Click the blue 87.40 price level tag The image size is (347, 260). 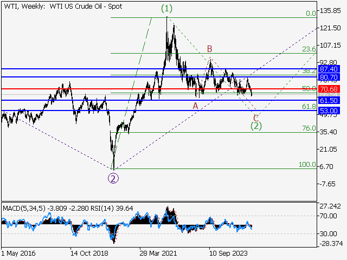pos(329,69)
